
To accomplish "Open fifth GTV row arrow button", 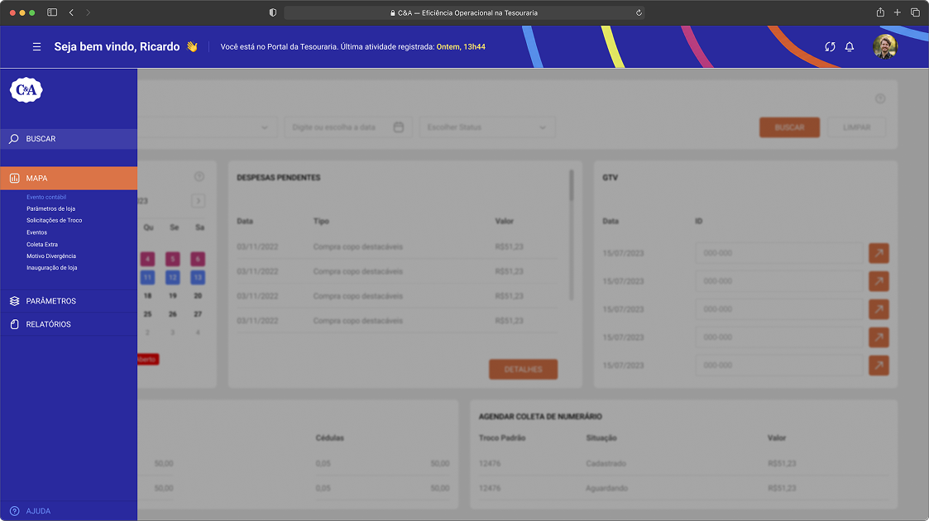I will click(879, 366).
